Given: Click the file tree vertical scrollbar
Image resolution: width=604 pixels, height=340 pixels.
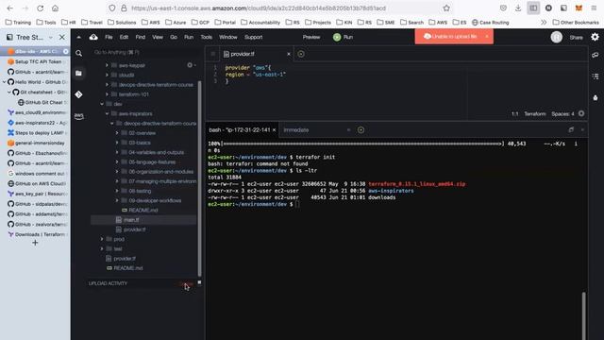Looking at the screenshot, I should pos(199,178).
